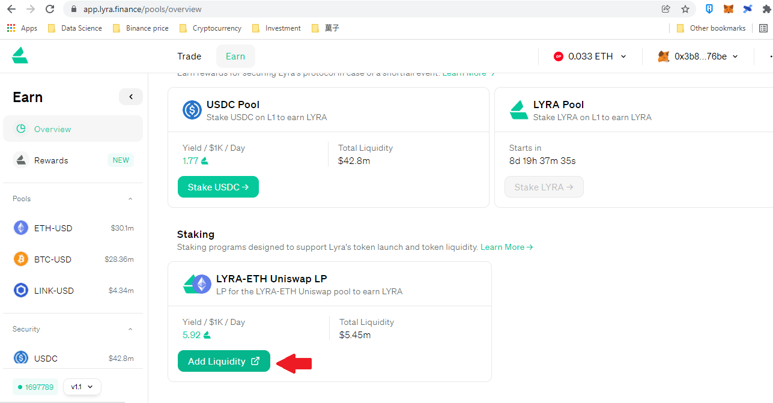Click the Optimism network badge icon
The image size is (773, 403).
(559, 56)
